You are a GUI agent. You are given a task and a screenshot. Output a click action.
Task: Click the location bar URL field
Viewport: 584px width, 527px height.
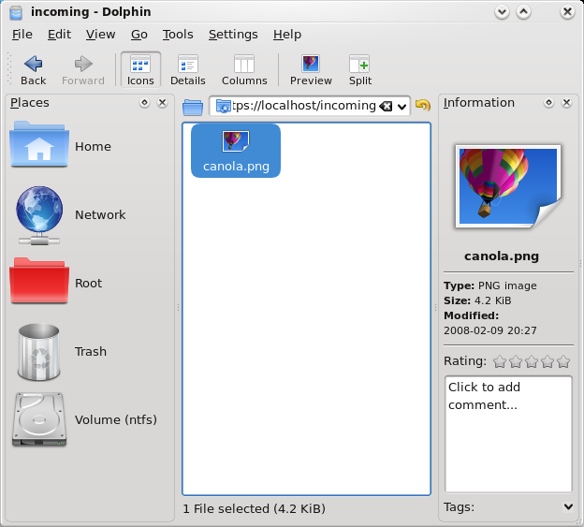point(303,106)
